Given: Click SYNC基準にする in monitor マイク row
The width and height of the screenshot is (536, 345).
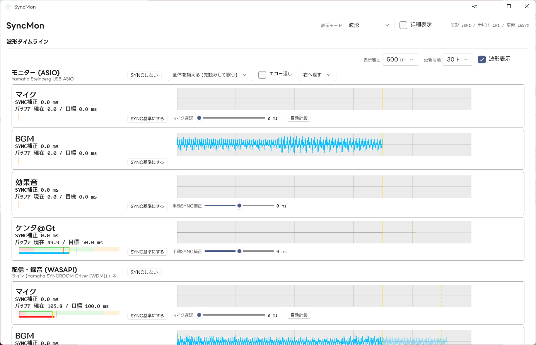Looking at the screenshot, I should [147, 119].
